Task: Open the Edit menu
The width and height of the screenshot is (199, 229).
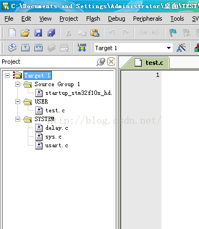Action: pos(26,19)
